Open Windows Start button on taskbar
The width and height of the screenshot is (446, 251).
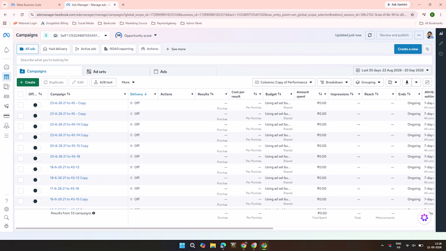182,246
